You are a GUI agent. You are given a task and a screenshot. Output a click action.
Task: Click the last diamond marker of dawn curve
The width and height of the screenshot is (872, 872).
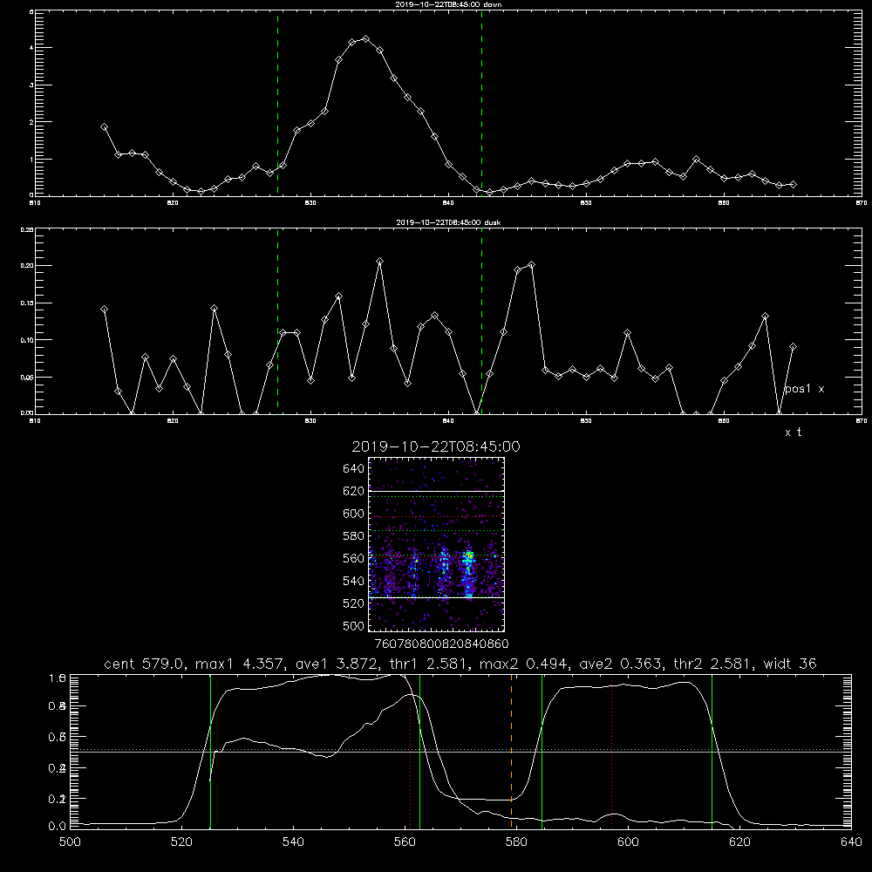[793, 184]
